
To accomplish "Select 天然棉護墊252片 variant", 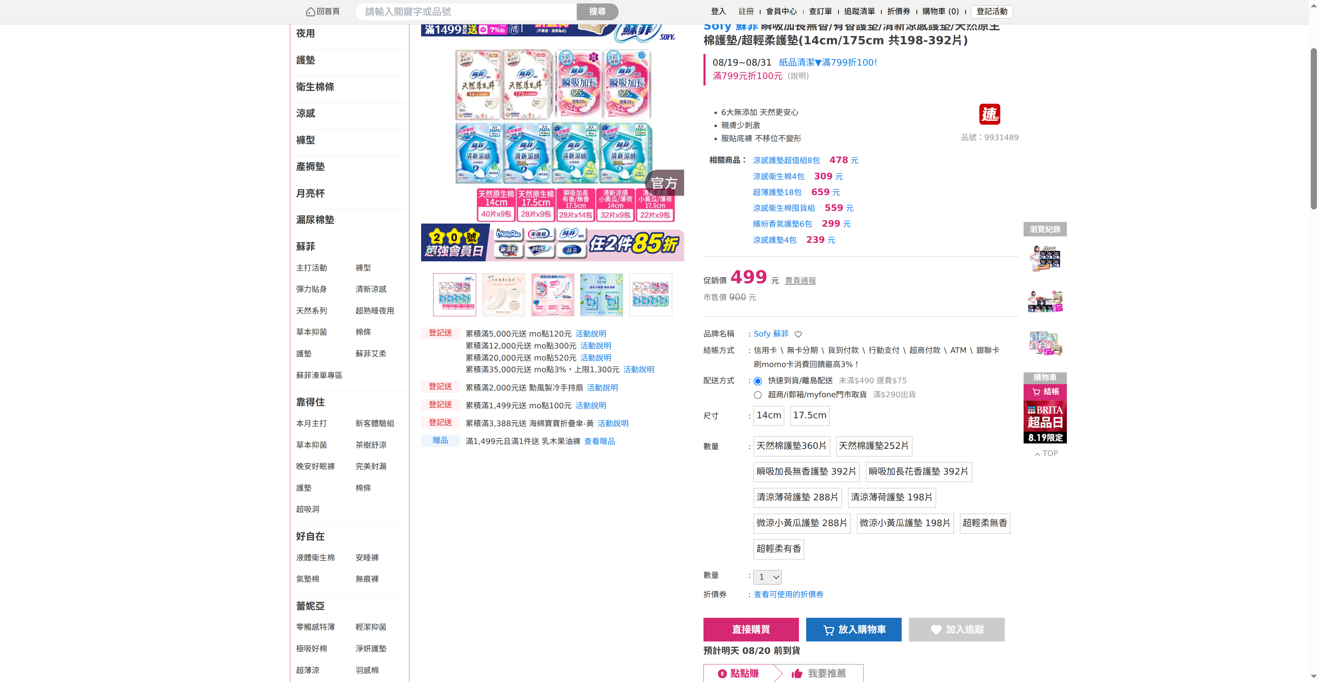I will tap(873, 446).
